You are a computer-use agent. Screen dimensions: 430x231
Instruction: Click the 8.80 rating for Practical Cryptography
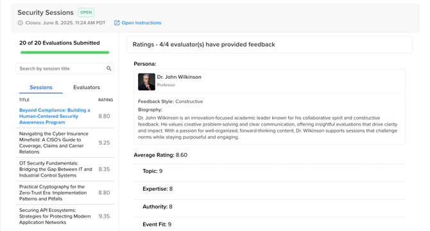(104, 193)
